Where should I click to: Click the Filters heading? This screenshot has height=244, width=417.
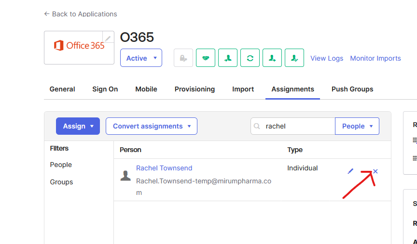click(59, 148)
